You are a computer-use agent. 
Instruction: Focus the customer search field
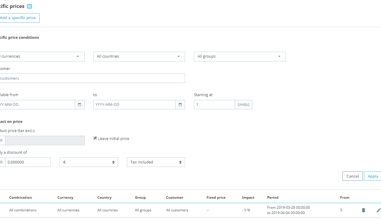tap(92, 78)
